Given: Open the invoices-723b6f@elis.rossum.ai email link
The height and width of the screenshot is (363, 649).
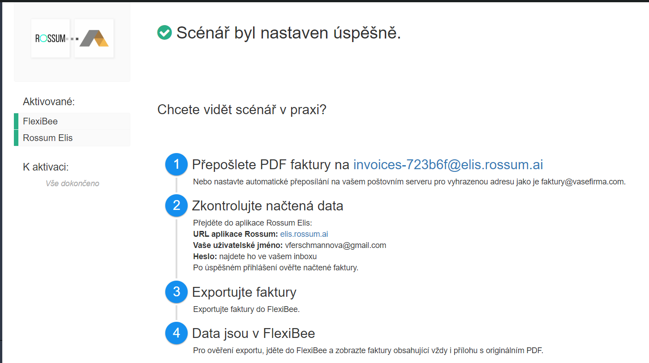Looking at the screenshot, I should [x=448, y=165].
